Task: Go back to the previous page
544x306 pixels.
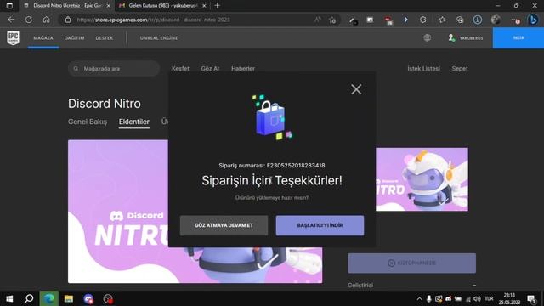Action: (11, 20)
